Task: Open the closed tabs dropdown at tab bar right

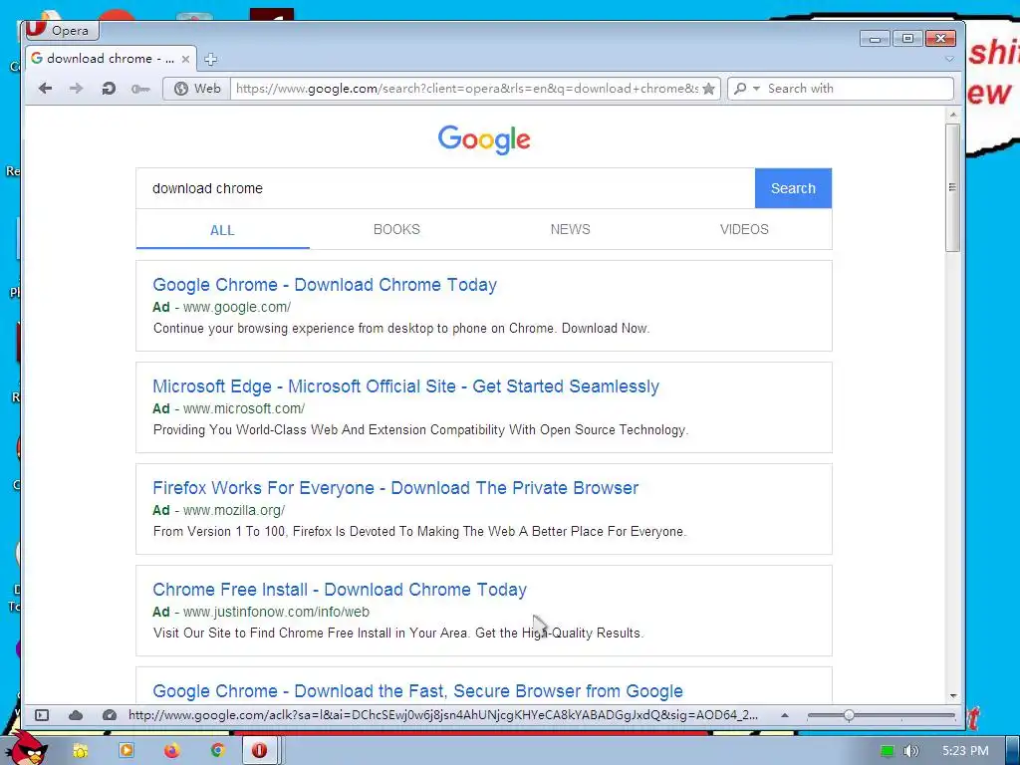Action: point(949,59)
